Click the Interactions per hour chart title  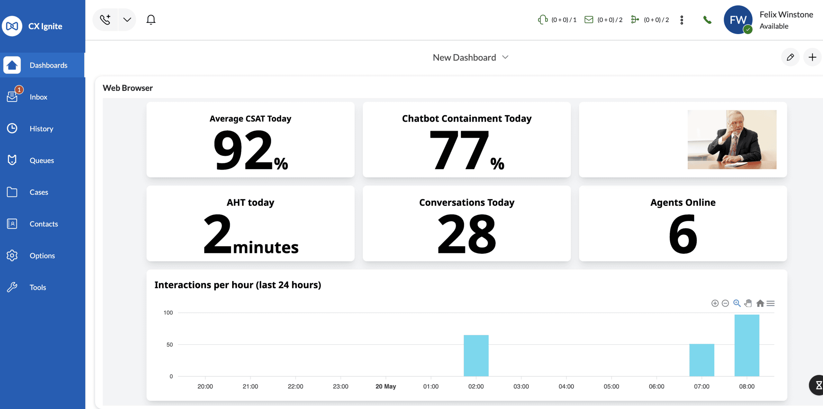[x=238, y=285]
